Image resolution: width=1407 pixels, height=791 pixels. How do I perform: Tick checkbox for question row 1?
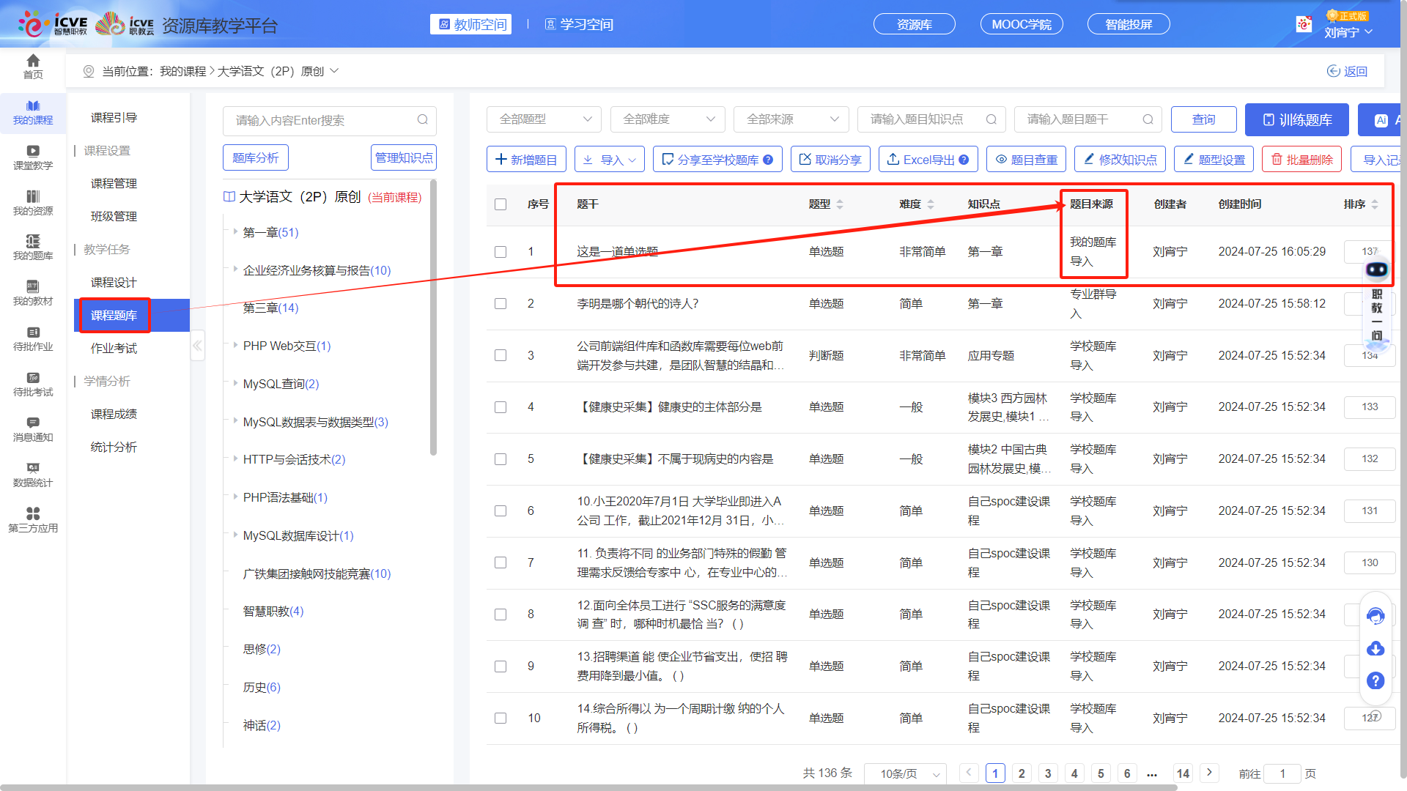[x=501, y=252]
